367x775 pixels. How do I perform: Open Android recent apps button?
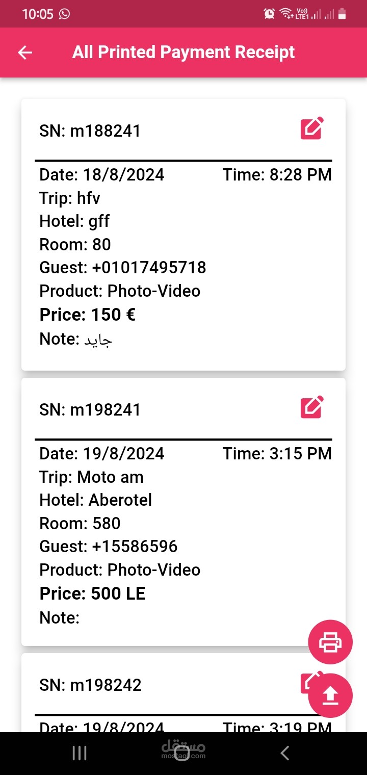click(x=80, y=753)
